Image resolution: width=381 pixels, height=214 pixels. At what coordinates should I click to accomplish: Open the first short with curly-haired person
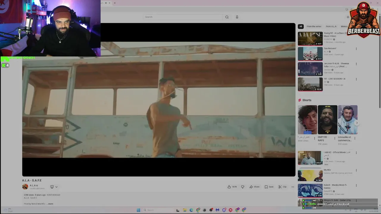(x=307, y=120)
